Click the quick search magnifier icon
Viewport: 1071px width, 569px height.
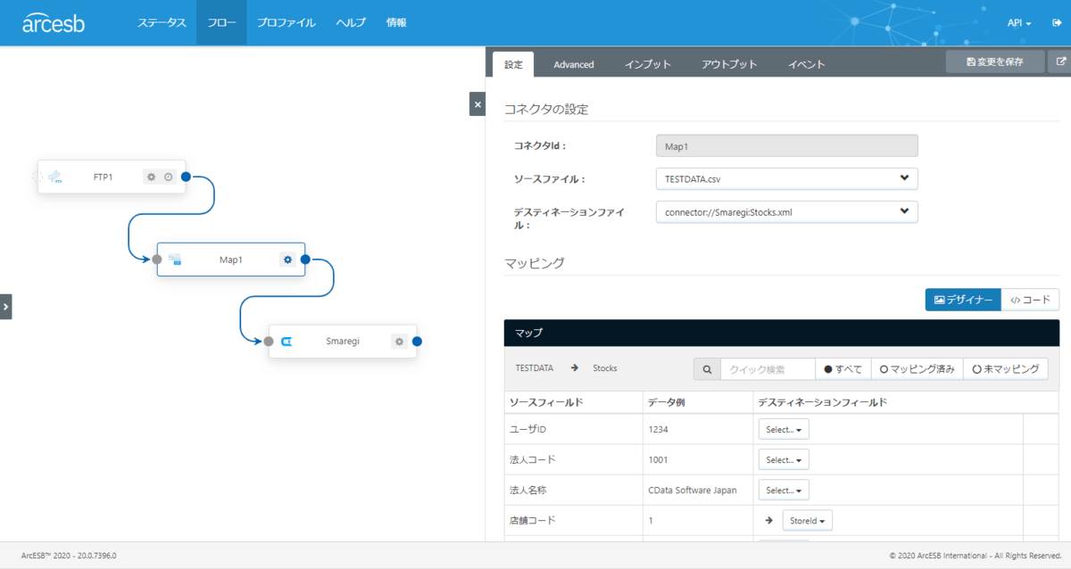click(x=707, y=369)
